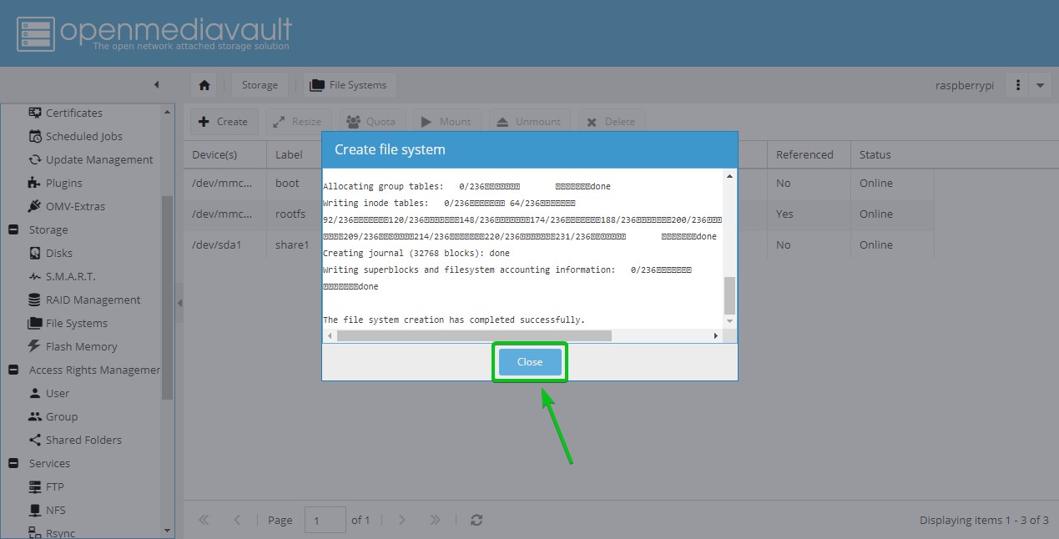Click the RAID Management database icon

(35, 300)
